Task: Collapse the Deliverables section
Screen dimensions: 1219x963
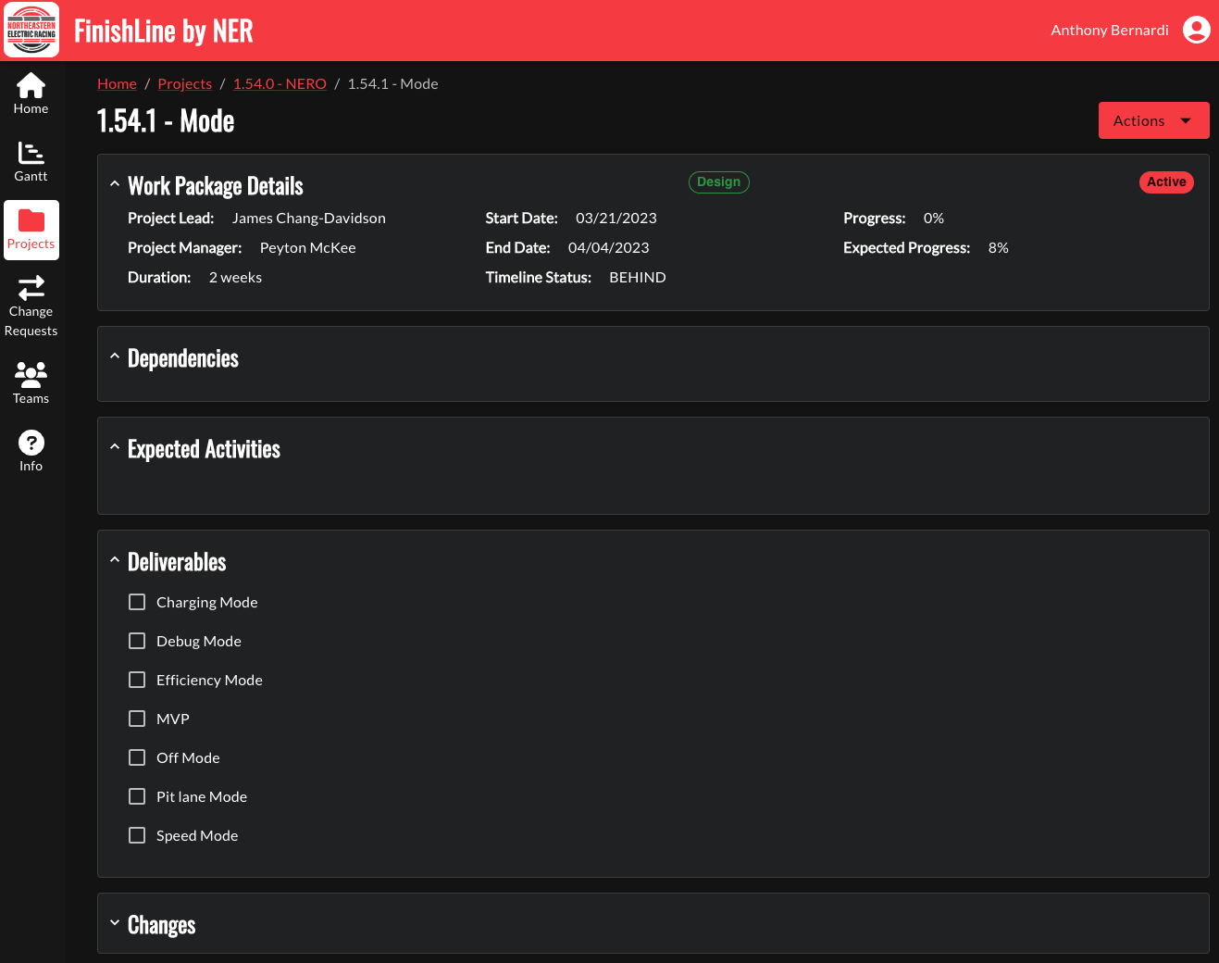Action: [114, 558]
